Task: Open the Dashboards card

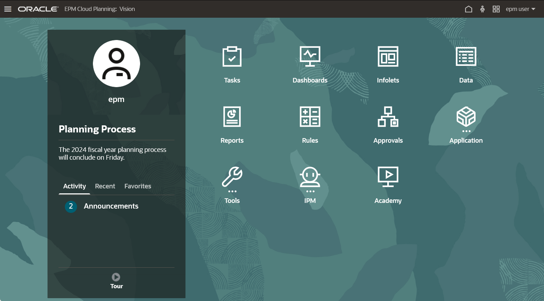Action: [310, 64]
